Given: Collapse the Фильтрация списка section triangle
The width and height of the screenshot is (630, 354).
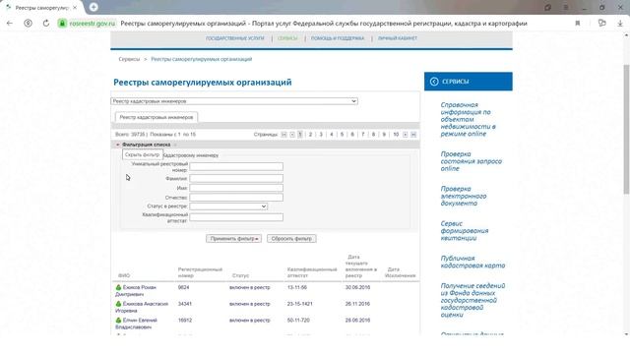Looking at the screenshot, I should (118, 145).
